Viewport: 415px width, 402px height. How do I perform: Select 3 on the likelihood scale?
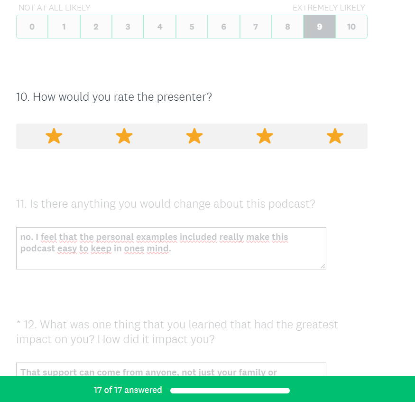click(x=128, y=27)
